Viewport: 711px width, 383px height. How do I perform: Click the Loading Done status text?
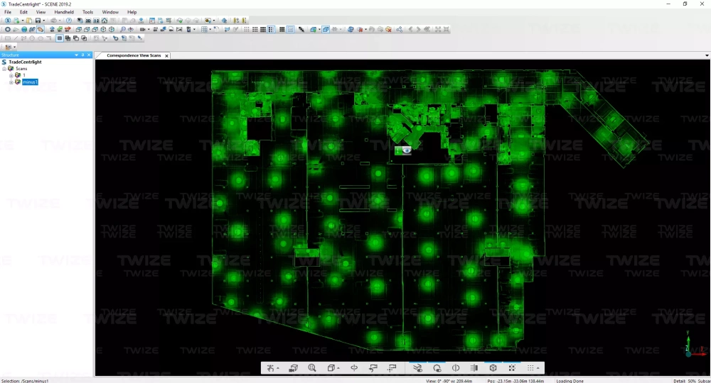pos(570,381)
